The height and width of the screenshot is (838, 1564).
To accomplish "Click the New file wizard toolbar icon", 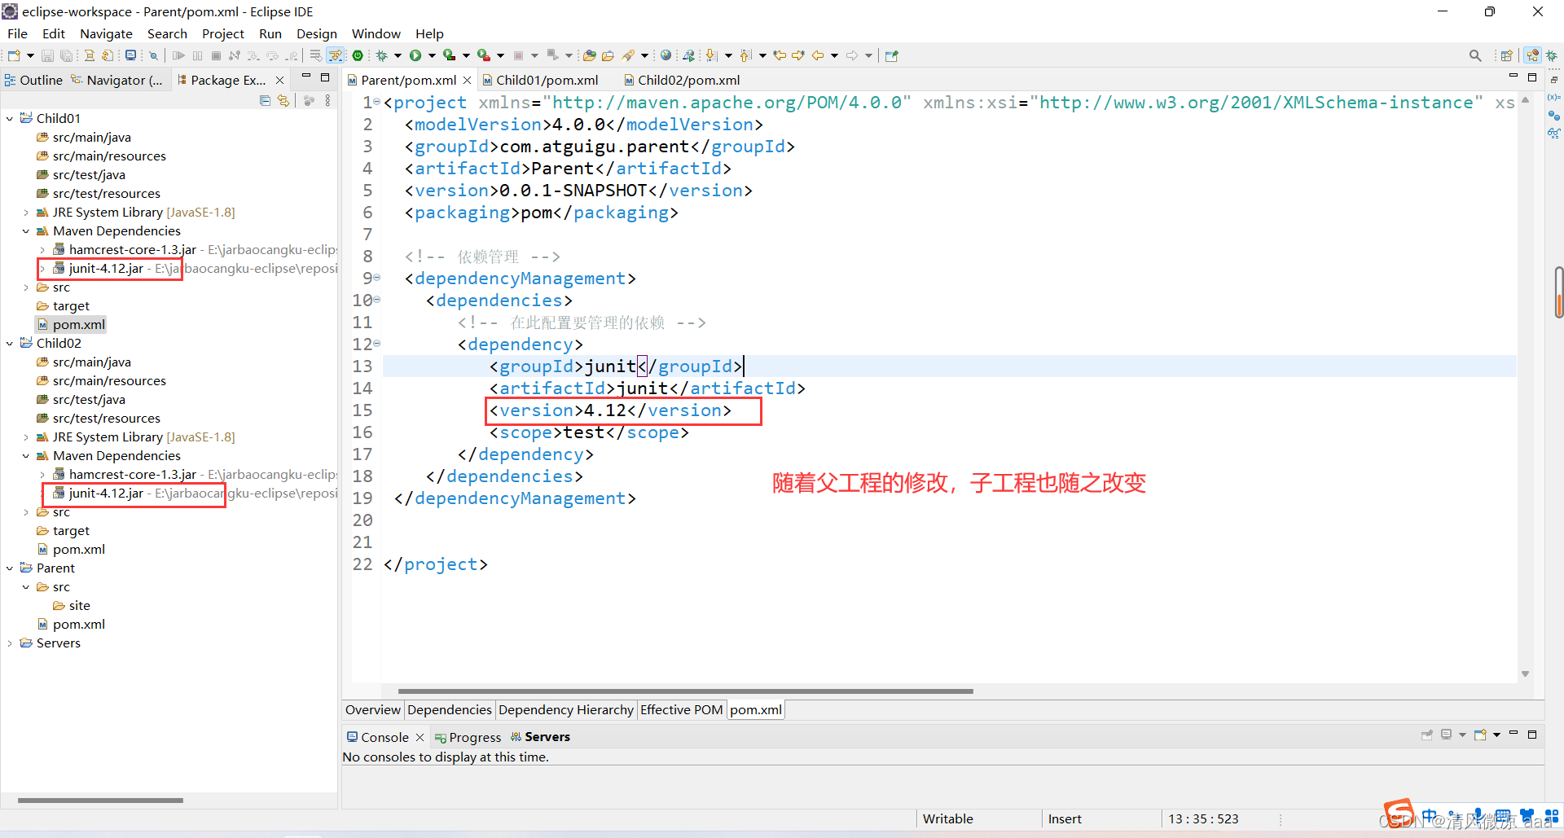I will pos(14,55).
